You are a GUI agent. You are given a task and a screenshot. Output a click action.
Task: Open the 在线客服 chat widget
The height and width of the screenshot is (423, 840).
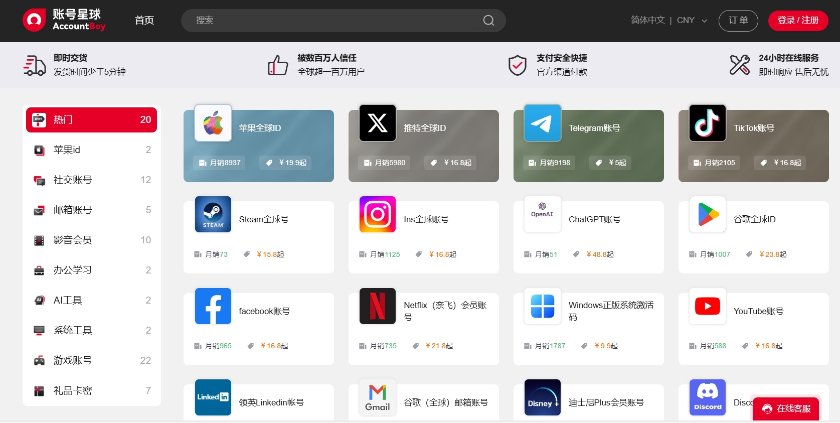coord(786,409)
